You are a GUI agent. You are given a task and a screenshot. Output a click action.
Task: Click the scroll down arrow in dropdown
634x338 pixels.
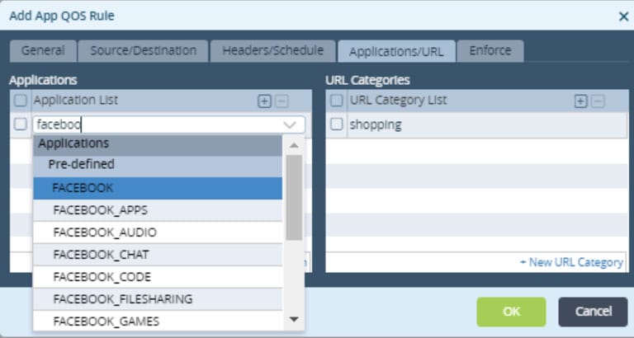(294, 319)
